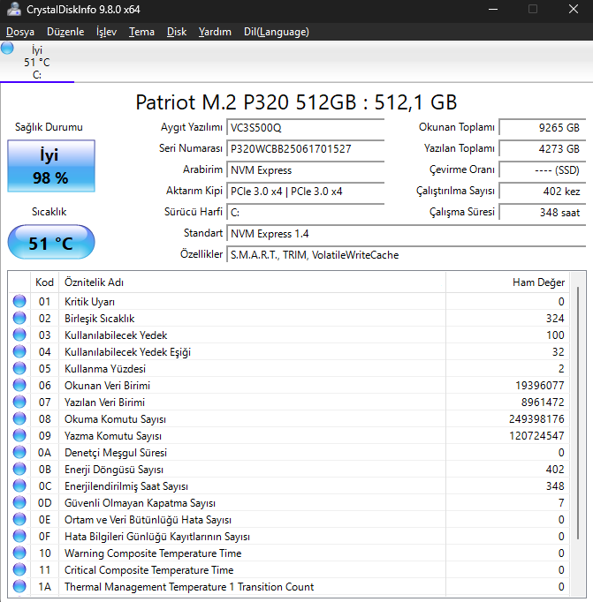Image resolution: width=593 pixels, height=602 pixels.
Task: Select the Kritik Uyarı attribute text
Action: (x=89, y=302)
